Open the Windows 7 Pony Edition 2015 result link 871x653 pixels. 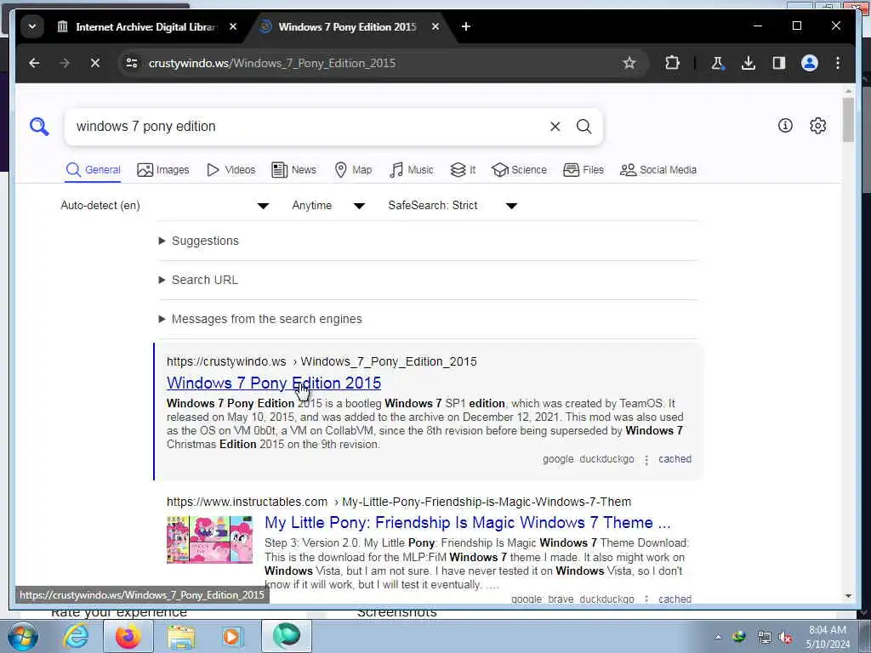pyautogui.click(x=274, y=383)
